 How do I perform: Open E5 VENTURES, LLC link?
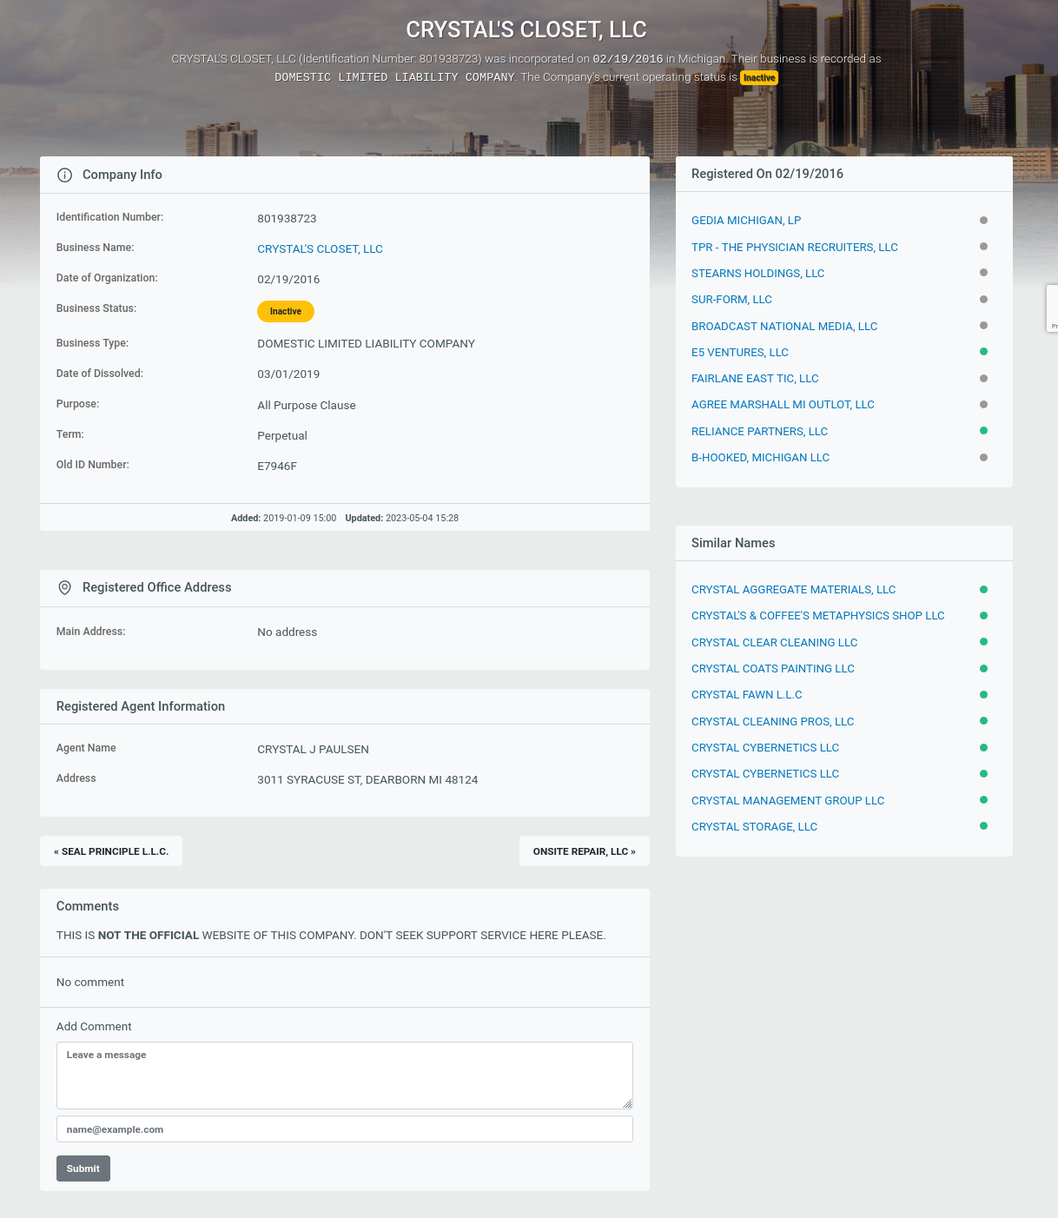point(740,352)
